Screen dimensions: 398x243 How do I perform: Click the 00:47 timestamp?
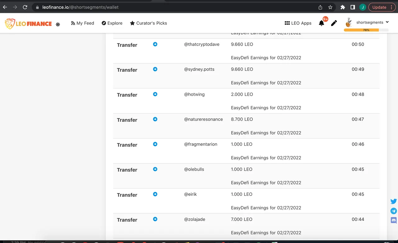tap(358, 119)
